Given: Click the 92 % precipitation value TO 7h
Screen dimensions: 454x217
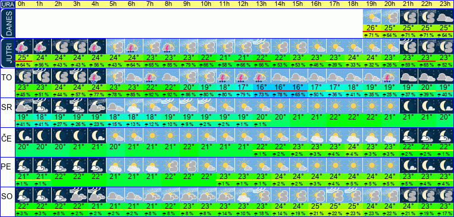Looking at the screenshot, I should tap(152, 94).
